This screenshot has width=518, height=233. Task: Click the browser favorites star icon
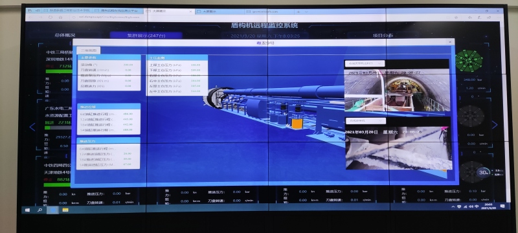(456, 17)
